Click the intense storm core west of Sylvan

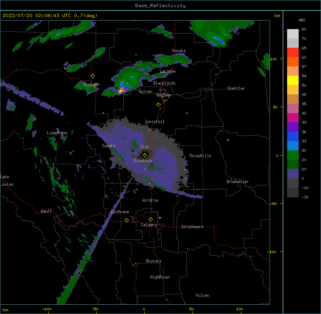point(121,90)
